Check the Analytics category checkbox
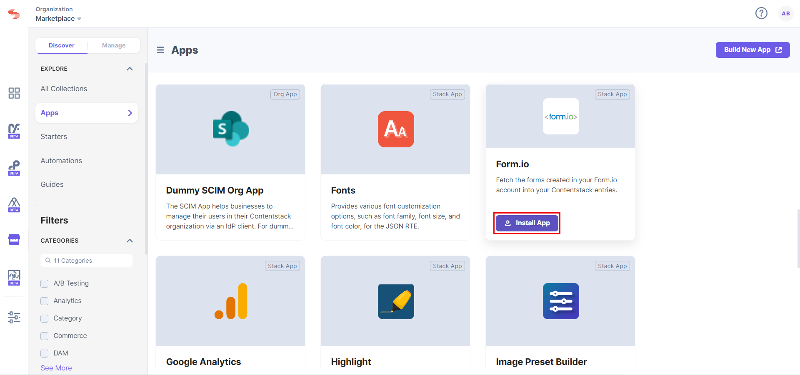The height and width of the screenshot is (375, 800). 44,301
